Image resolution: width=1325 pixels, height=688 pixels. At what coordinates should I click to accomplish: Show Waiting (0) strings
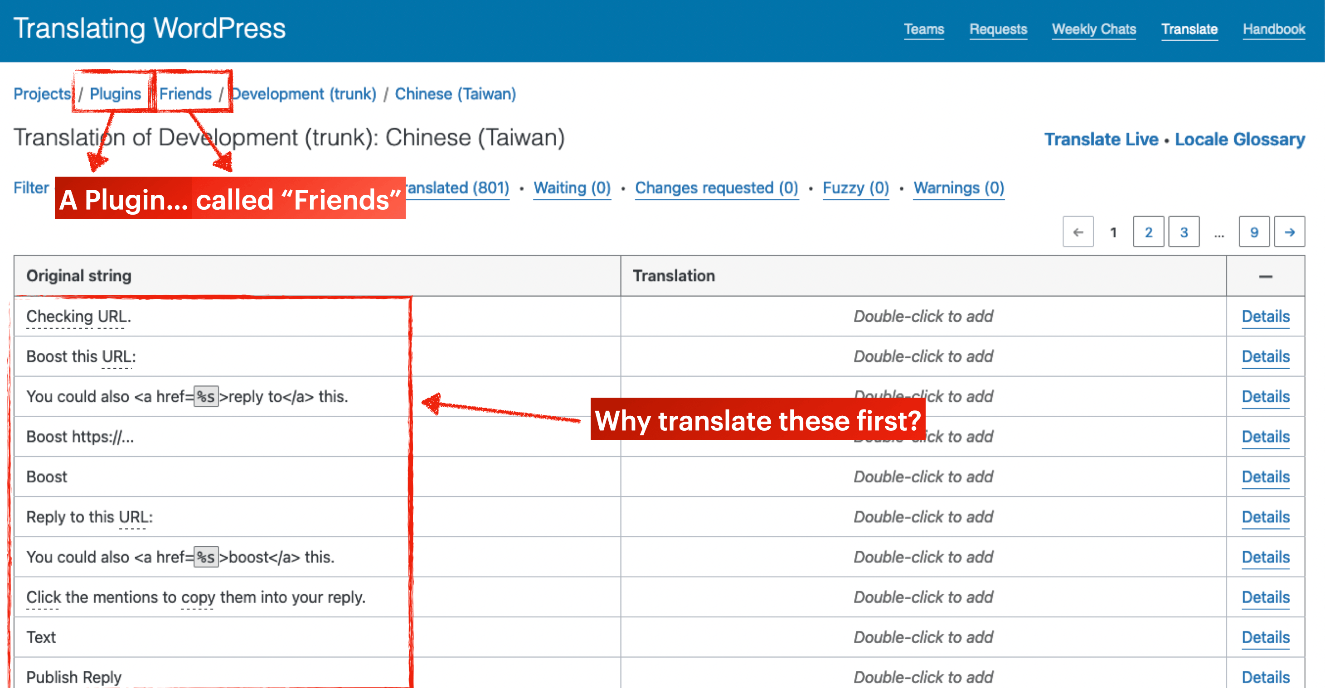tap(572, 188)
